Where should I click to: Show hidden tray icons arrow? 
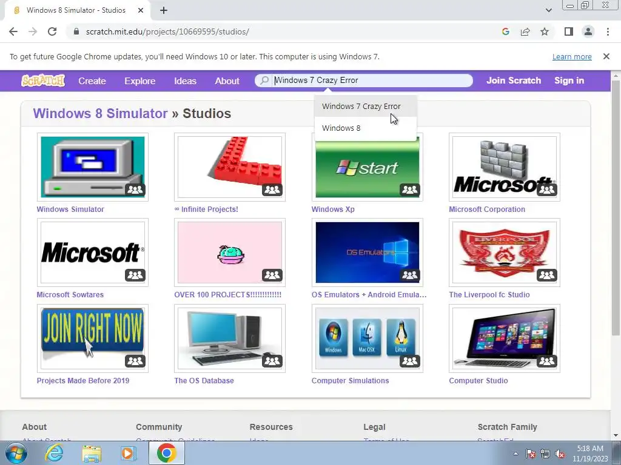point(515,454)
